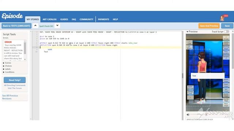The width and height of the screenshot is (234, 131).
Task: Click the preview panel vertical scrollbar
Action: [233, 51]
